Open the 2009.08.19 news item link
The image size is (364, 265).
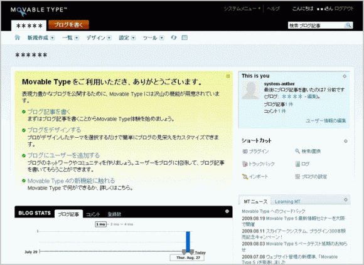[x=293, y=221]
